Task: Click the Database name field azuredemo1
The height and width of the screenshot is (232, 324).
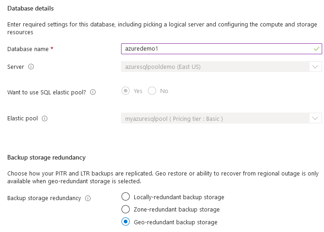Action: [x=221, y=49]
